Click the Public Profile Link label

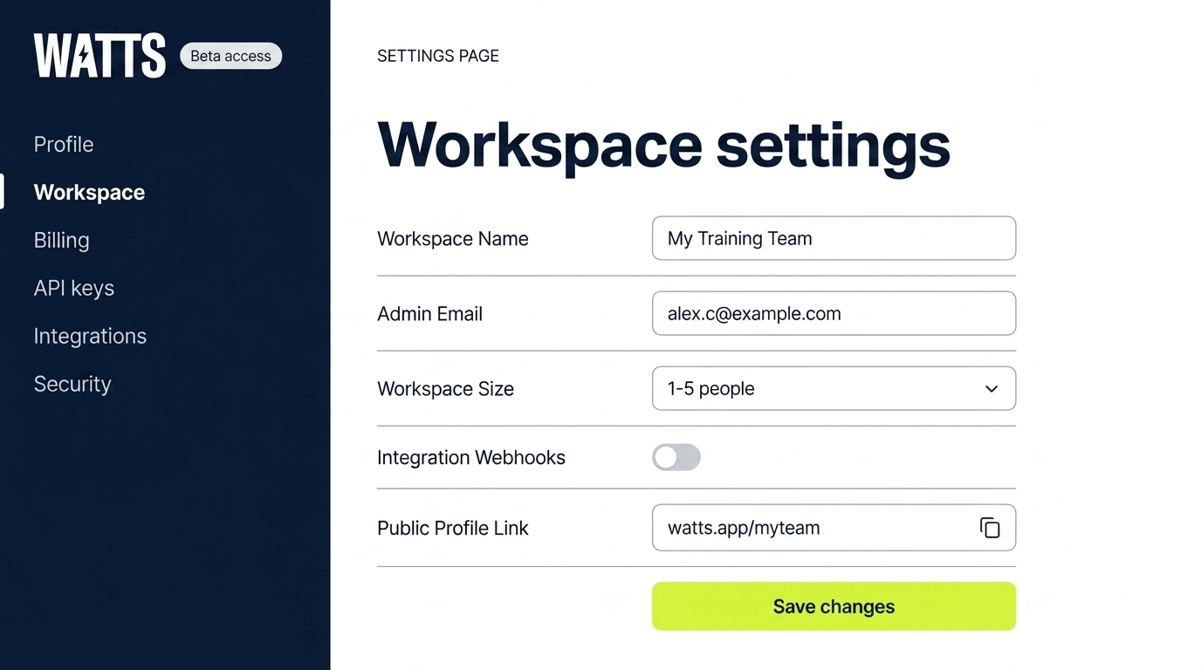click(452, 528)
